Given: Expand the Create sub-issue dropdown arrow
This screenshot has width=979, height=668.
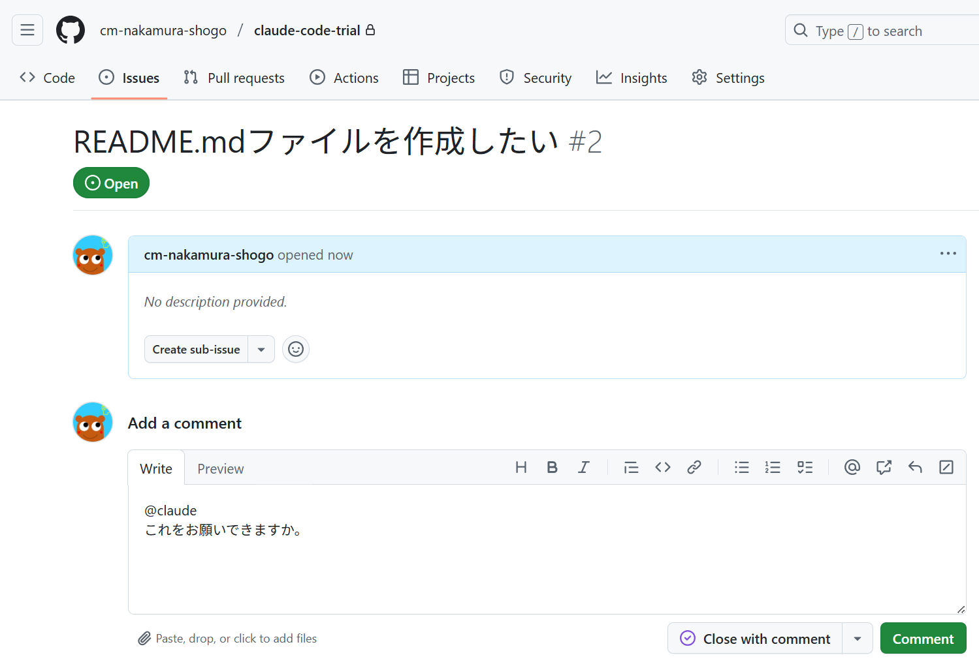Looking at the screenshot, I should (x=261, y=350).
